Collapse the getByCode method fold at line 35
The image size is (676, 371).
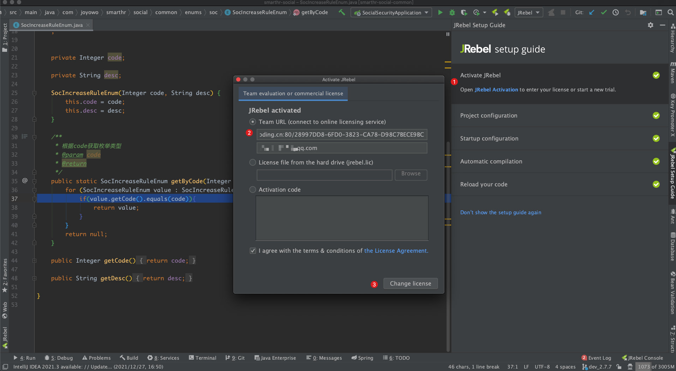[x=34, y=181]
